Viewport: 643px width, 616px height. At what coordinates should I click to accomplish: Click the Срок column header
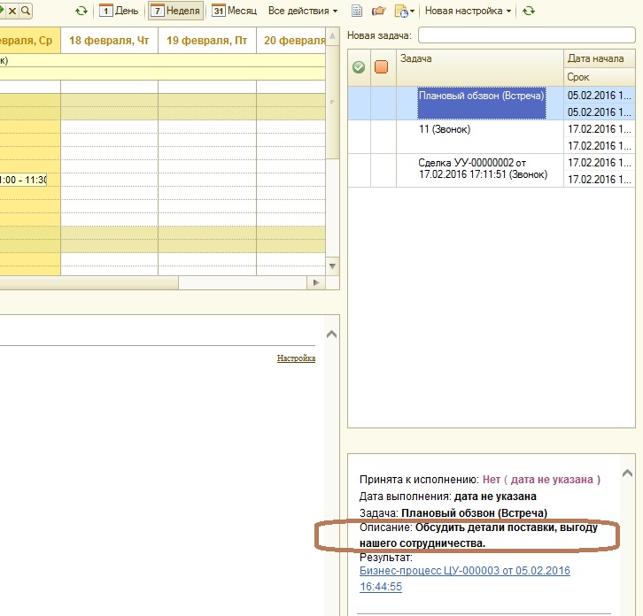pyautogui.click(x=599, y=77)
